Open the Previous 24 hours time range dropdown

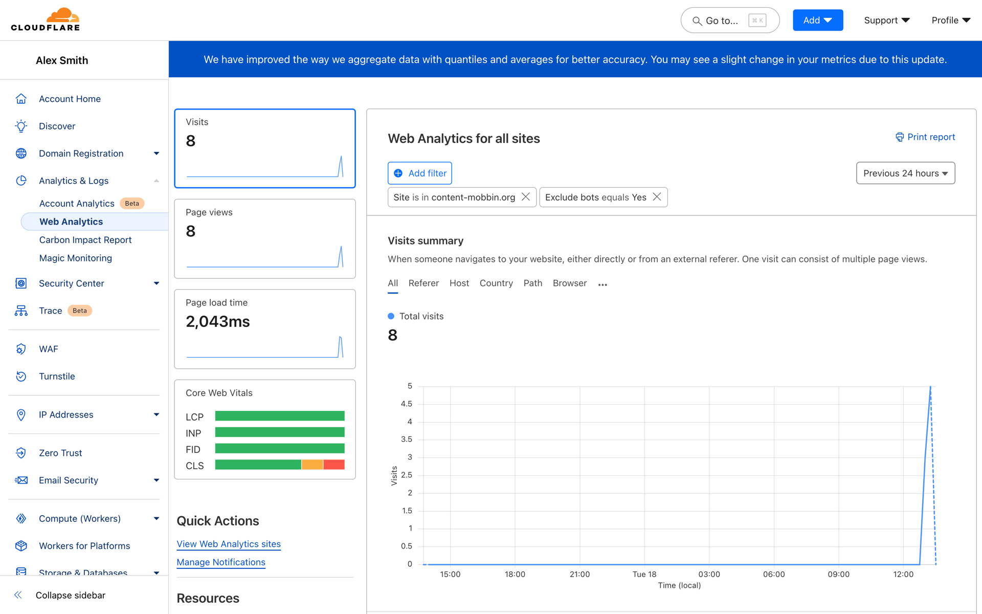coord(905,173)
